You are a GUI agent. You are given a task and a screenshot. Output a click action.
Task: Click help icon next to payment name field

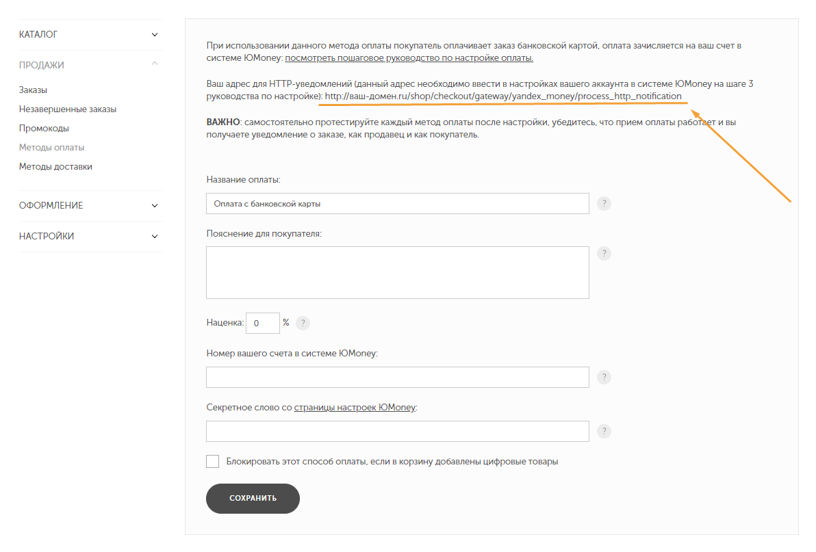[x=604, y=204]
